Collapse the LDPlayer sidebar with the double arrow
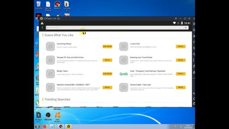Screen dimensions: 229x129 [194, 18]
